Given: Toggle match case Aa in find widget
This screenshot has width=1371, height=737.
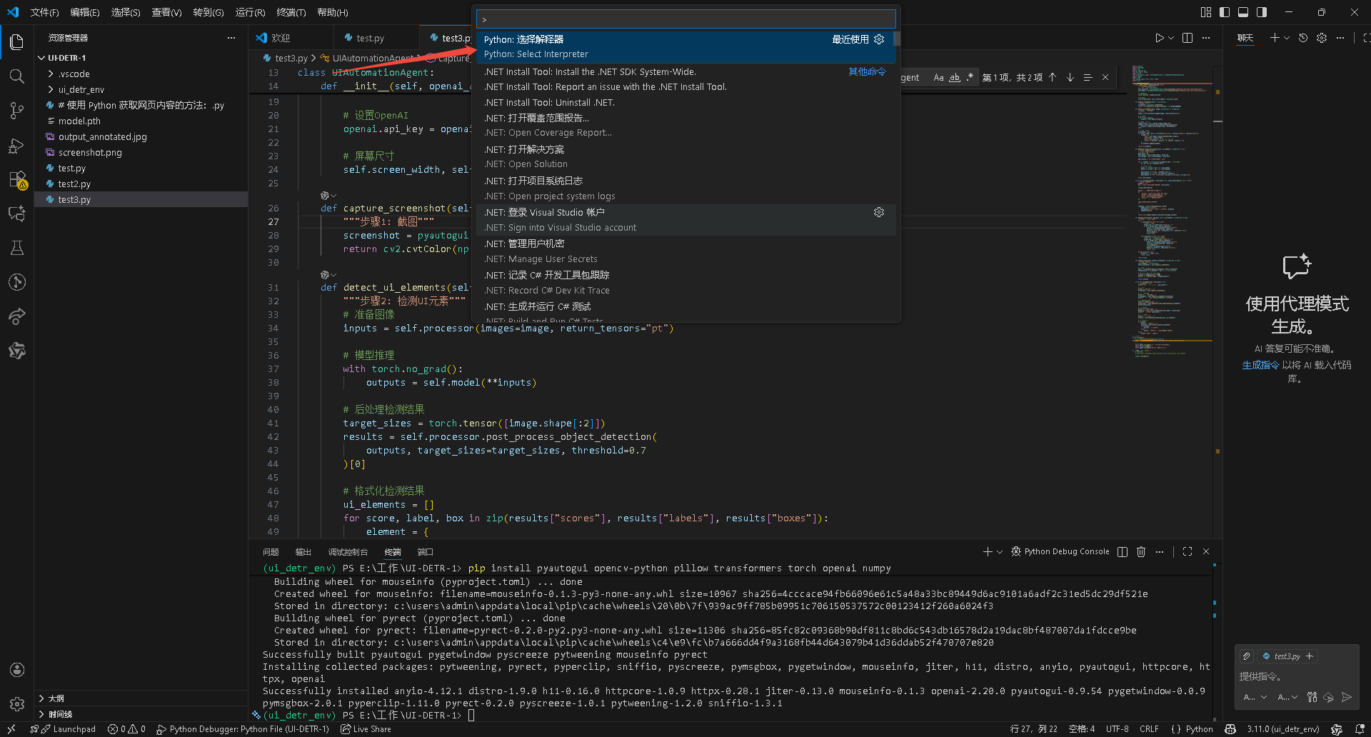Looking at the screenshot, I should tap(938, 77).
